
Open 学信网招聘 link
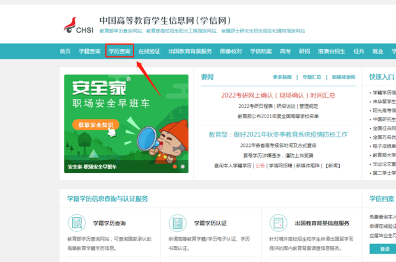280,166
